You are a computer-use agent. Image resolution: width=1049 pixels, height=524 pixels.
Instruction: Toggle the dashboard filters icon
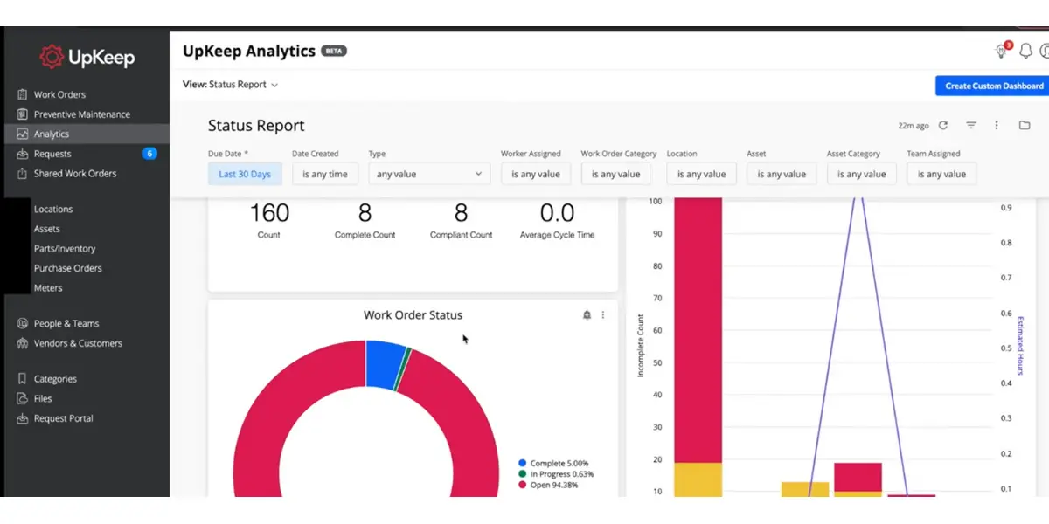tap(971, 126)
